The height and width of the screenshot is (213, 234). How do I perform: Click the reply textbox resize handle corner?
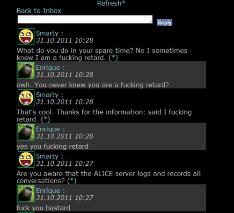(151, 22)
